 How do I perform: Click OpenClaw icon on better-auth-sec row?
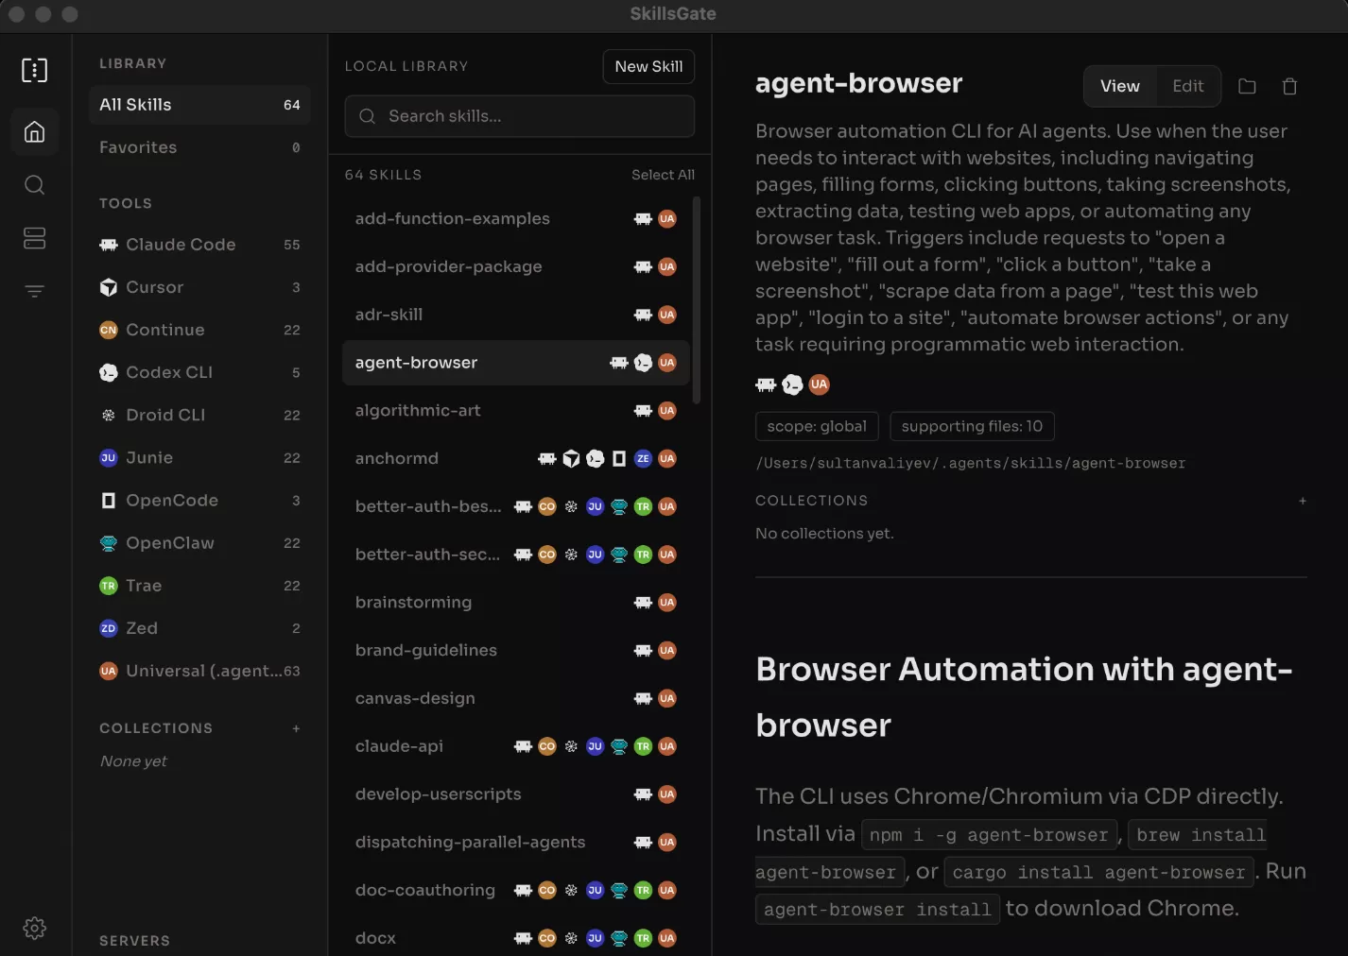click(619, 555)
